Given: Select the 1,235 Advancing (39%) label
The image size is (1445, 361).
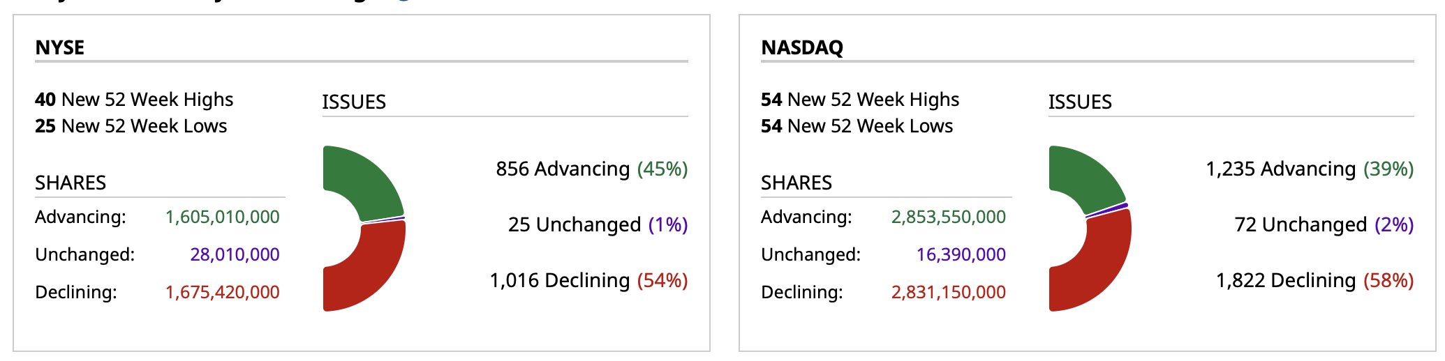Looking at the screenshot, I should coord(1310,169).
